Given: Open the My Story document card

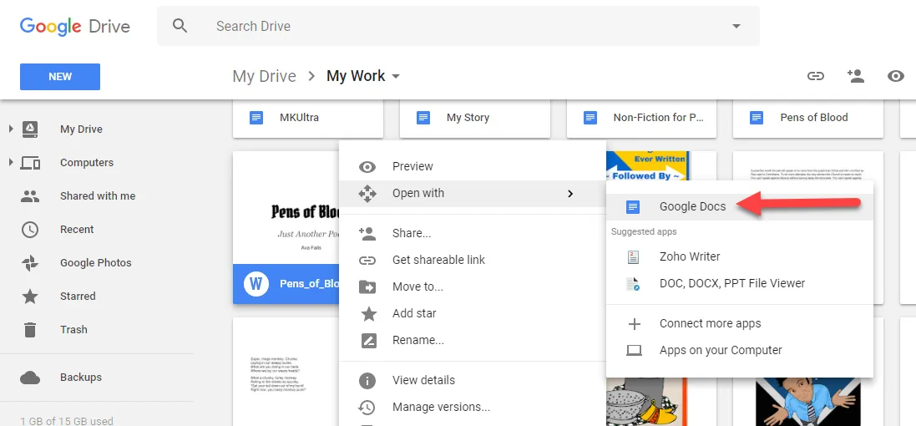Looking at the screenshot, I should point(475,118).
